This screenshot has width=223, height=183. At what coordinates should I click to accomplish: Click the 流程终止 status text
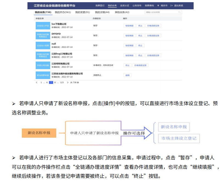point(97,75)
